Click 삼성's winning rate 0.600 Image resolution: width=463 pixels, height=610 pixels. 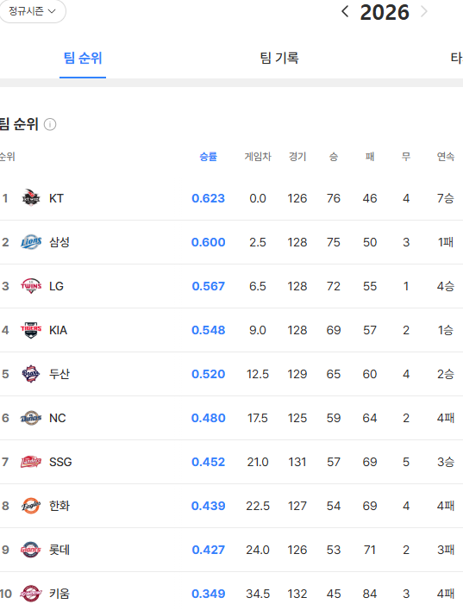(208, 242)
